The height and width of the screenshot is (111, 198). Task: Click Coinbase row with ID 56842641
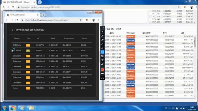click(52, 77)
